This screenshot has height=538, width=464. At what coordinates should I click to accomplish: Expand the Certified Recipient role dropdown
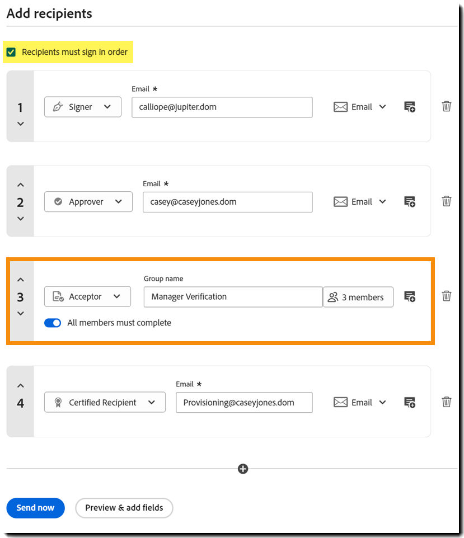click(x=105, y=402)
